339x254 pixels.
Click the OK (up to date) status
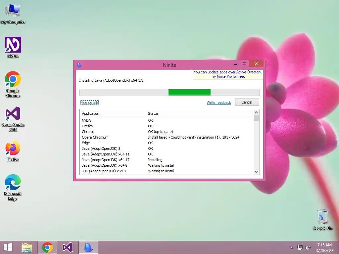pos(161,132)
